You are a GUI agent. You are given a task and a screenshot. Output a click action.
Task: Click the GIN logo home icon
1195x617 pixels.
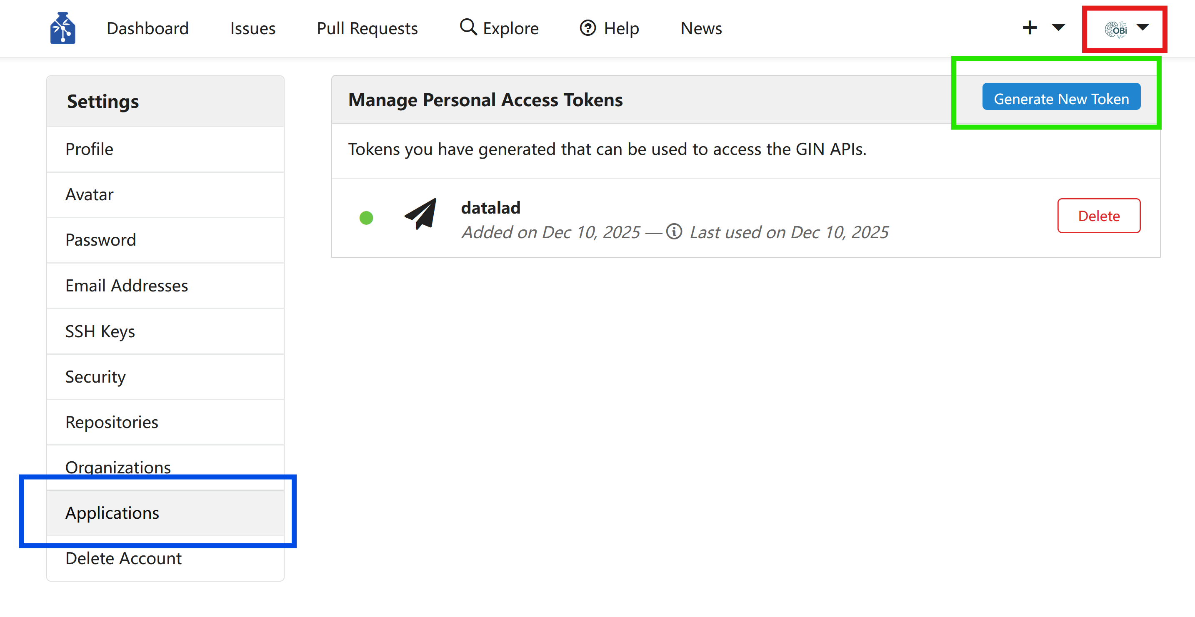[62, 28]
